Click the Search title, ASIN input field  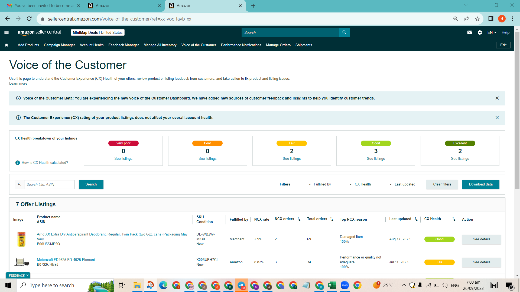(x=49, y=184)
